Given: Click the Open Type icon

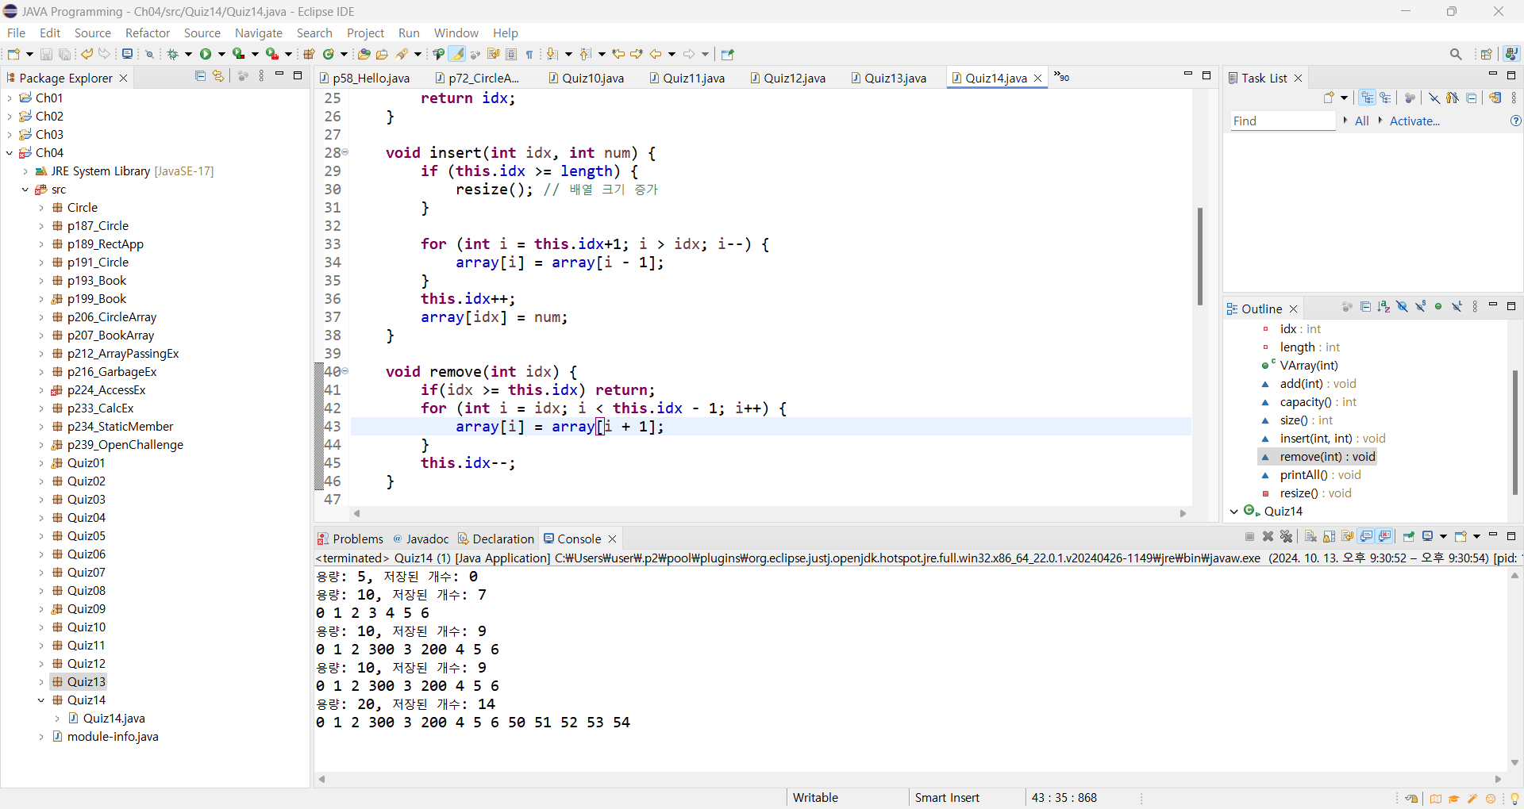Looking at the screenshot, I should pos(364,54).
